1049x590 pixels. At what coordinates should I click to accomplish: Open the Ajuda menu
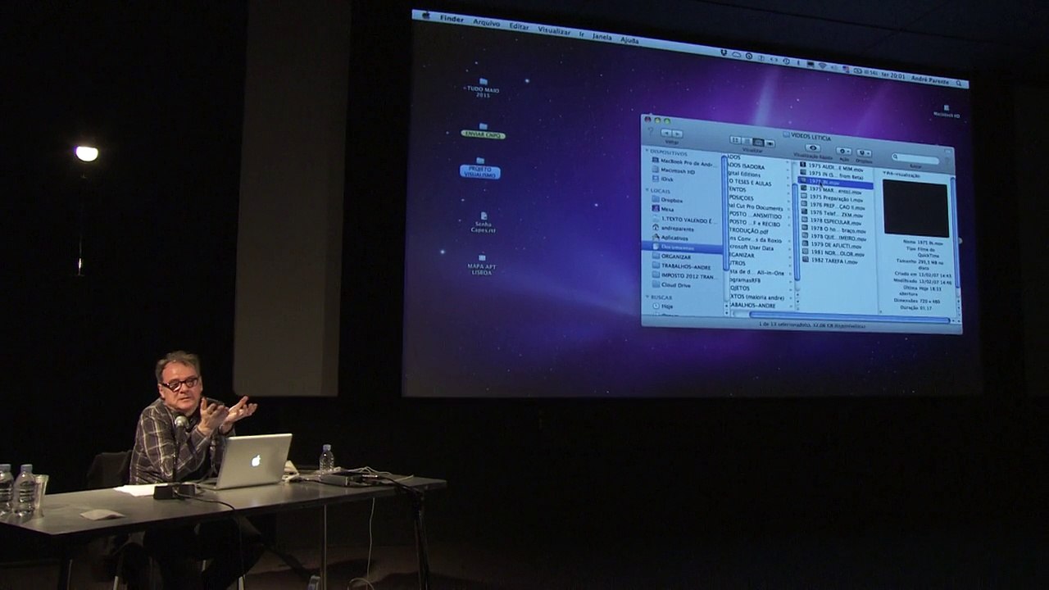coord(629,39)
